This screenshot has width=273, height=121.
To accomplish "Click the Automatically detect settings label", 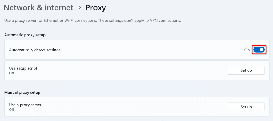I will (35, 50).
